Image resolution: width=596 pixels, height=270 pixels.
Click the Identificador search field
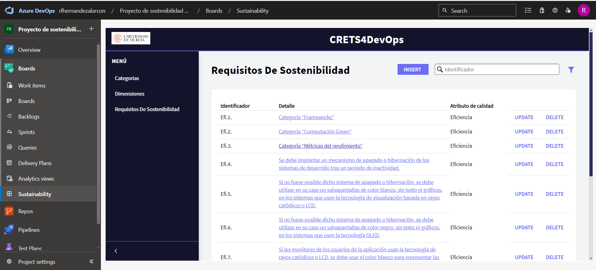[x=497, y=70]
